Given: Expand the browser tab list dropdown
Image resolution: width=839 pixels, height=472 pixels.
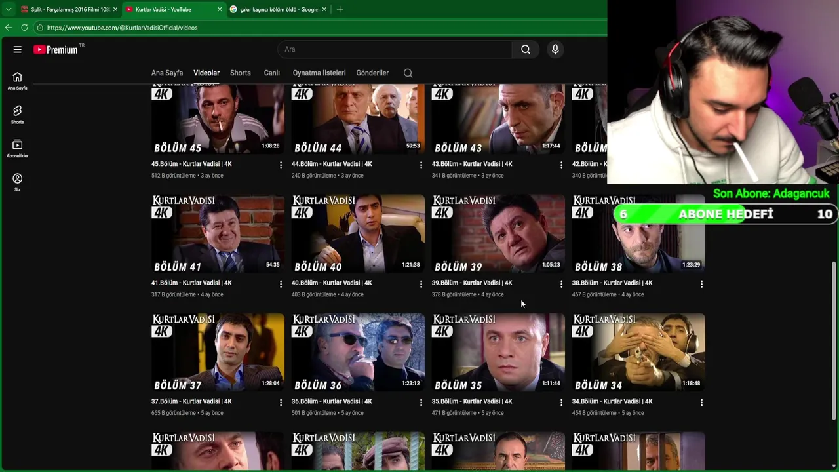Looking at the screenshot, I should click(9, 9).
